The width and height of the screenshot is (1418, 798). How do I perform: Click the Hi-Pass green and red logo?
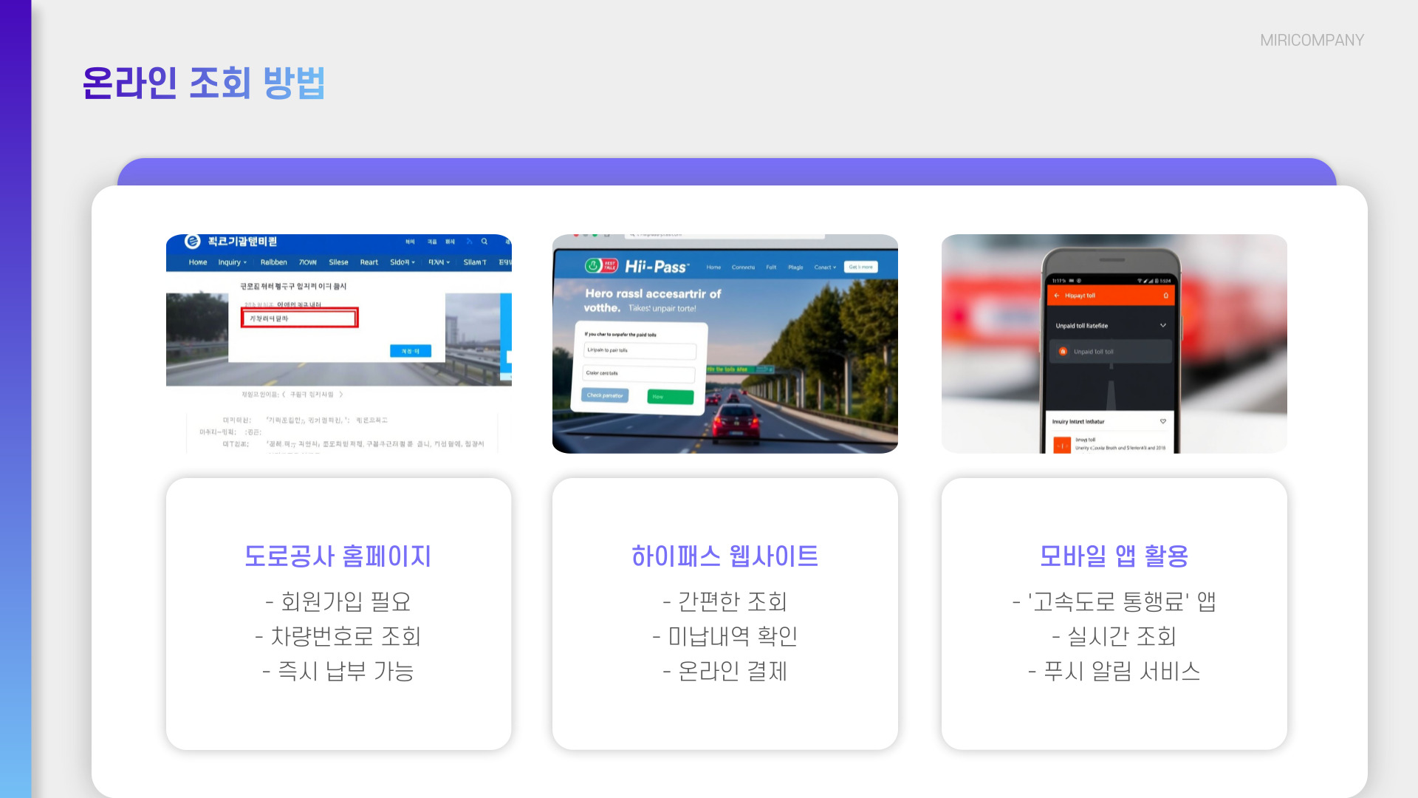(x=600, y=266)
